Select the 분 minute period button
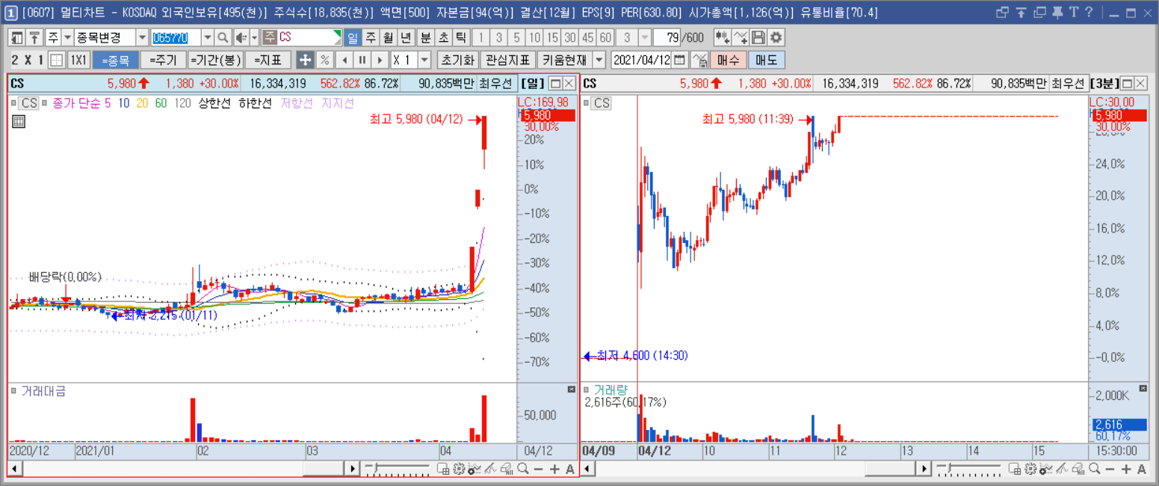The width and height of the screenshot is (1159, 486). [425, 38]
